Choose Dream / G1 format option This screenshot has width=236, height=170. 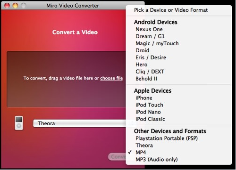click(179, 36)
